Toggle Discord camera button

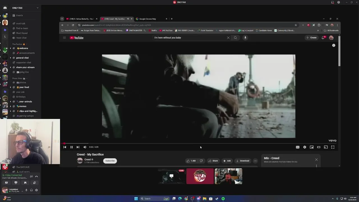(x=6, y=183)
